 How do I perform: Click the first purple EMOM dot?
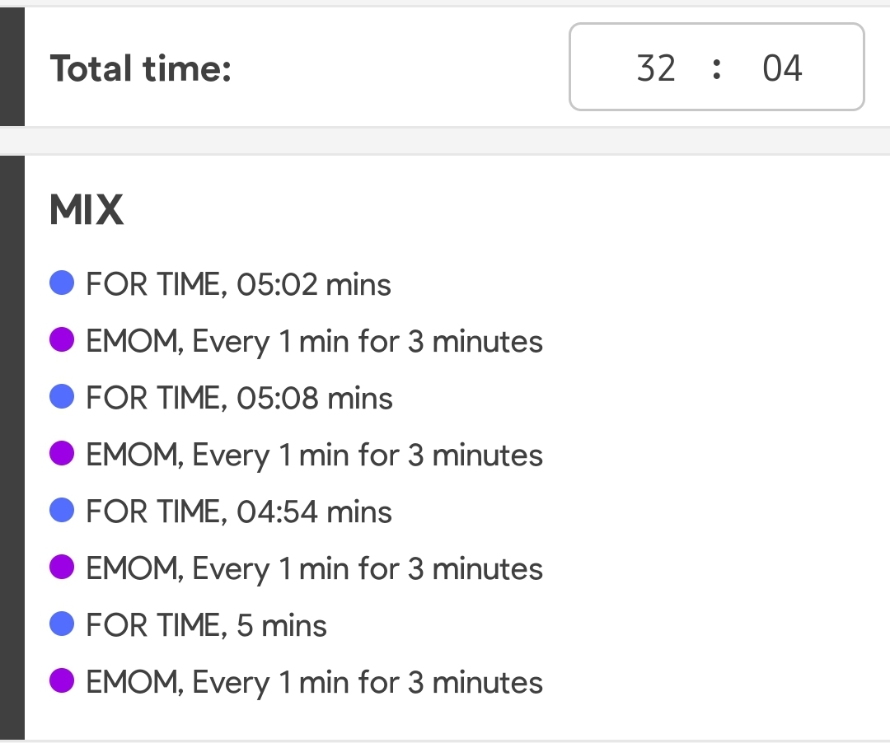[62, 339]
